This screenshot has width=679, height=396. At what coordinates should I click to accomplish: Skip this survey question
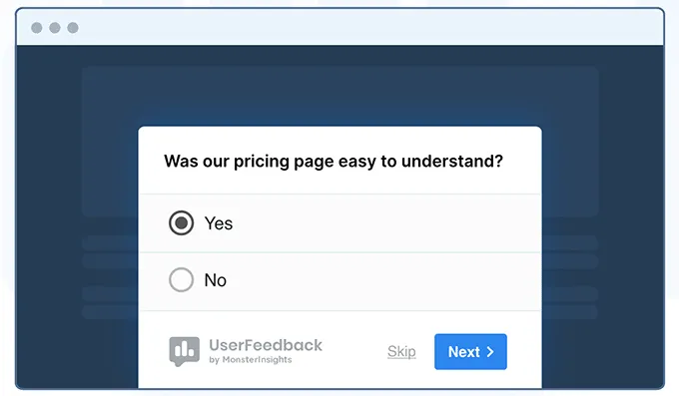click(x=401, y=351)
